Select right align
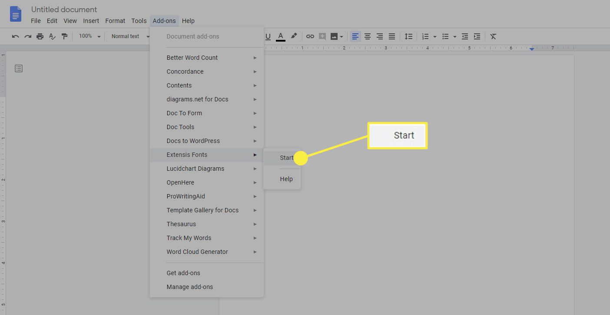 [x=380, y=36]
